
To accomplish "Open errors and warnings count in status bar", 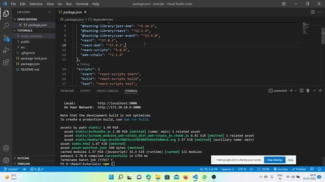I will 37,169.
